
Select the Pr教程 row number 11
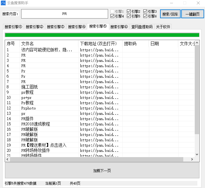point(100,103)
